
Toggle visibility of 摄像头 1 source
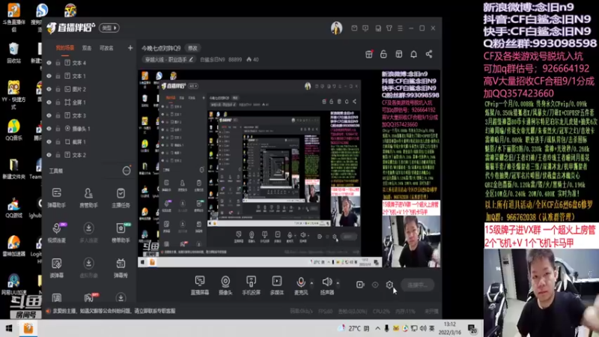click(x=49, y=129)
